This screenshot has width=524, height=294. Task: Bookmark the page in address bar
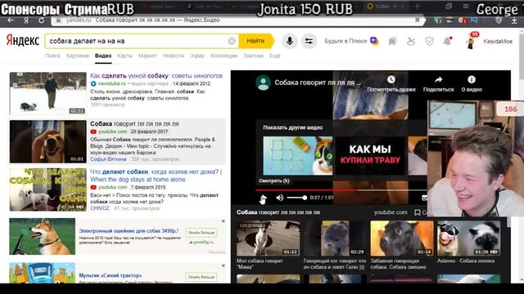click(417, 20)
